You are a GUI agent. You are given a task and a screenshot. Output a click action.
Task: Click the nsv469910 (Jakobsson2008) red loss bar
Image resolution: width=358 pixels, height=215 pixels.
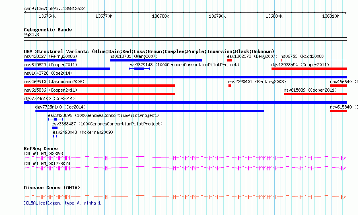99,86
